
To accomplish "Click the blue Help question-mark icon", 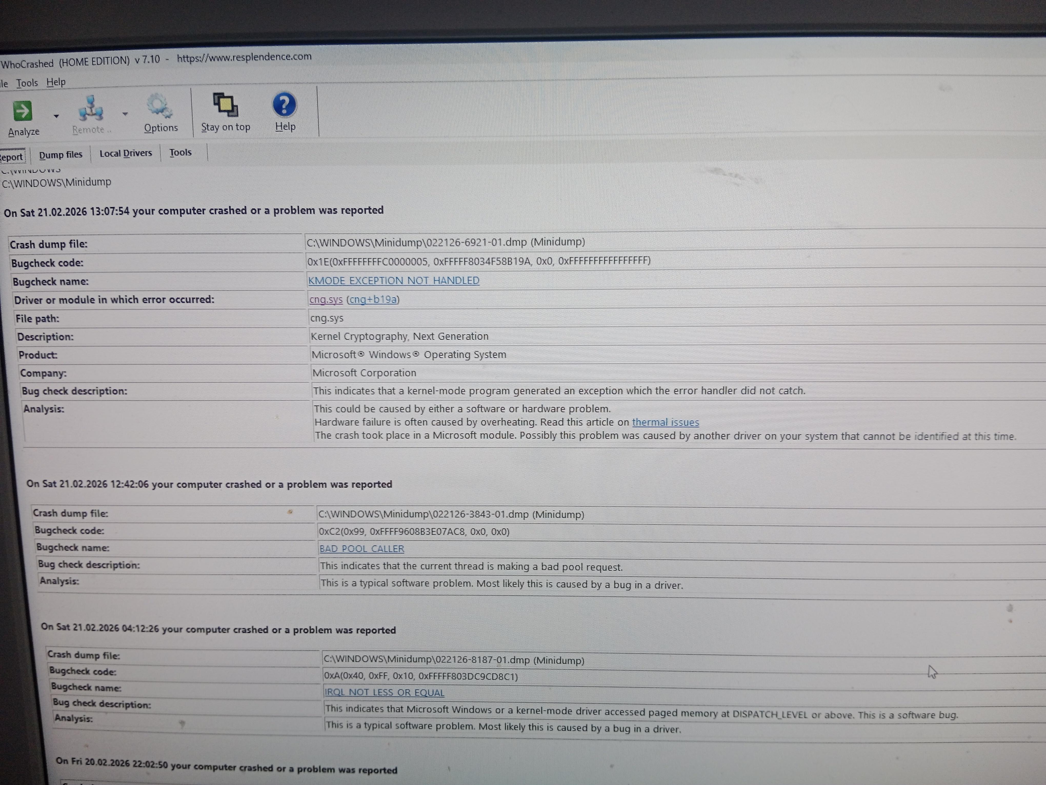I will point(284,105).
